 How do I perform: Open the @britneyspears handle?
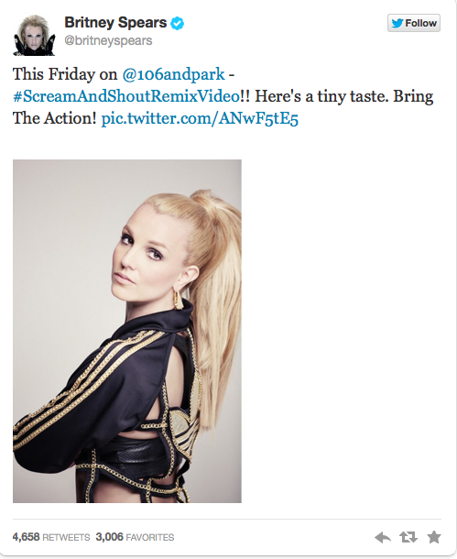coord(108,40)
